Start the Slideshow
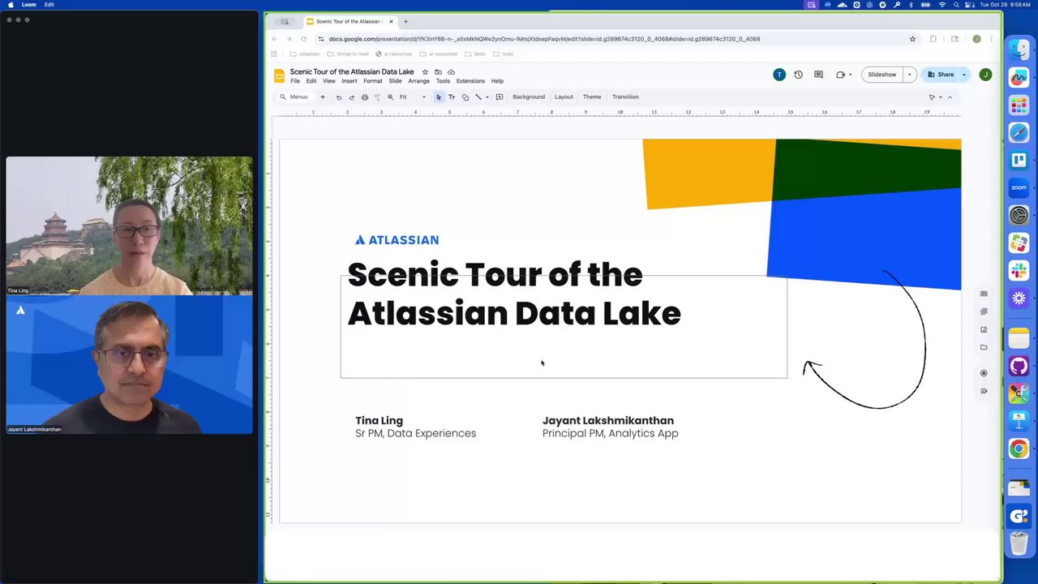The height and width of the screenshot is (584, 1038). pyautogui.click(x=882, y=75)
